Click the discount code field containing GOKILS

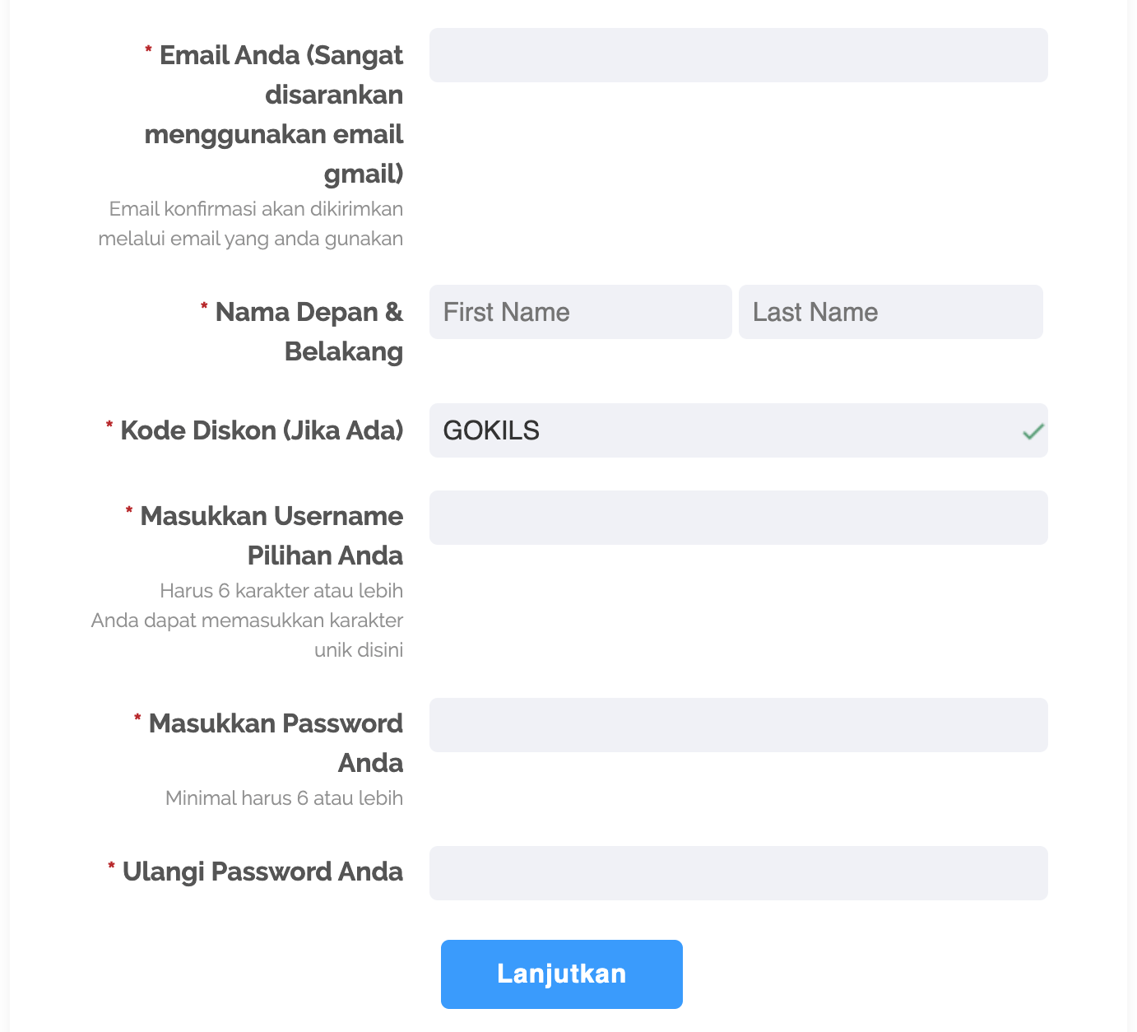point(738,430)
